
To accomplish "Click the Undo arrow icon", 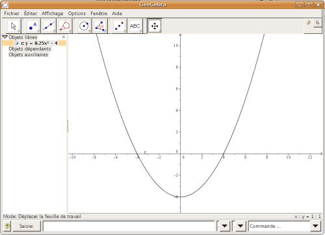I will (x=309, y=23).
